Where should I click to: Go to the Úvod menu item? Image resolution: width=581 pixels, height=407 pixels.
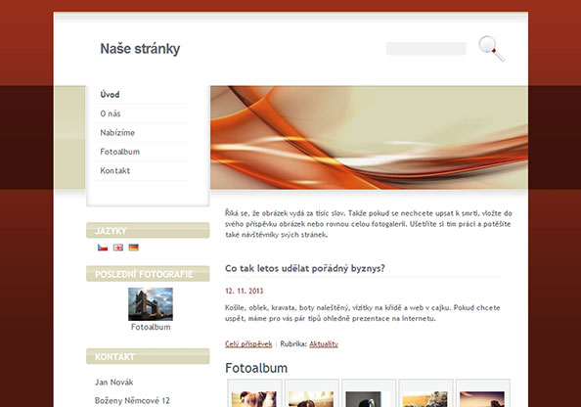[x=110, y=95]
